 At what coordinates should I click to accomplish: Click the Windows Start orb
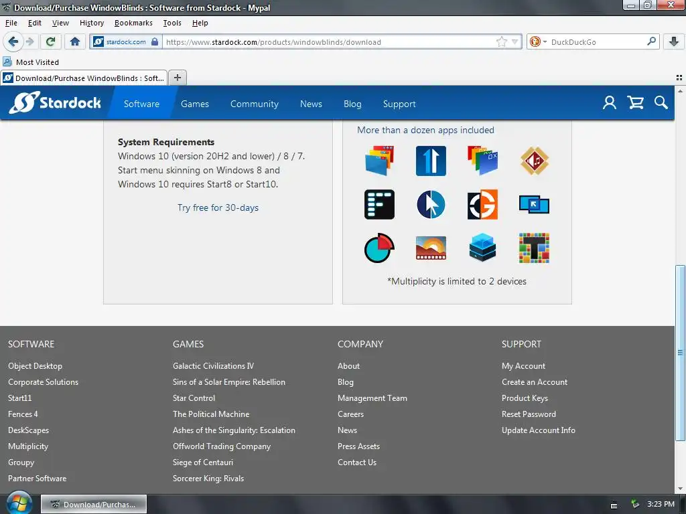18,503
